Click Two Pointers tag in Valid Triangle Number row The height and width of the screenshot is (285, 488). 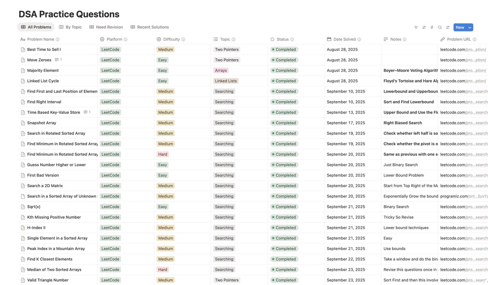click(x=227, y=280)
